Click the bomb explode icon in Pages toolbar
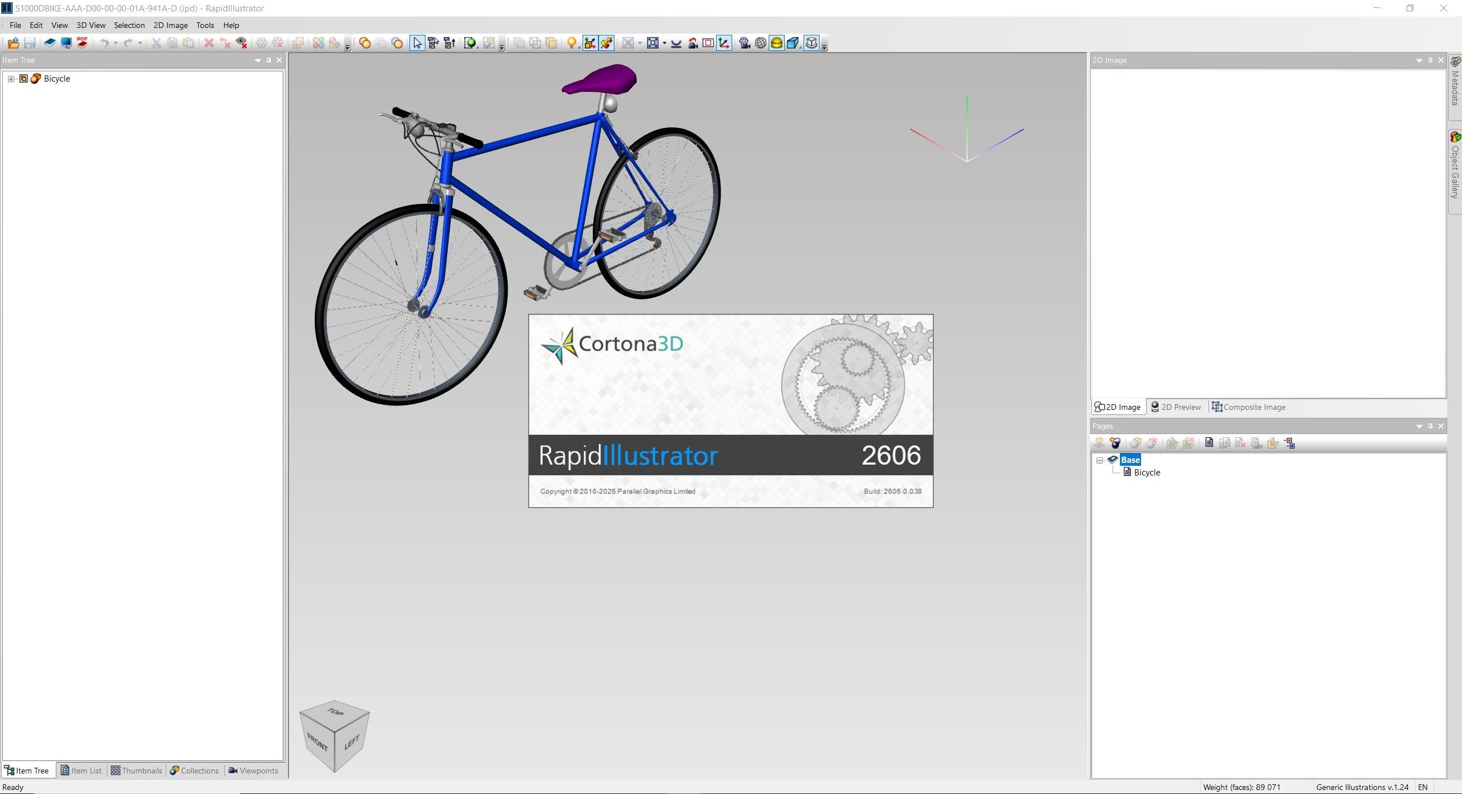The width and height of the screenshot is (1462, 794). [1115, 443]
